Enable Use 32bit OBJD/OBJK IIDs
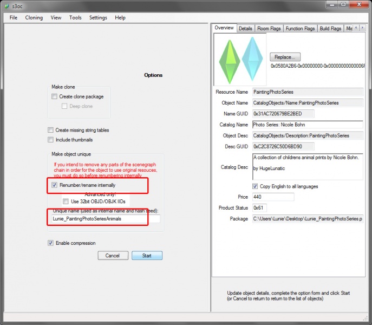 pos(66,201)
